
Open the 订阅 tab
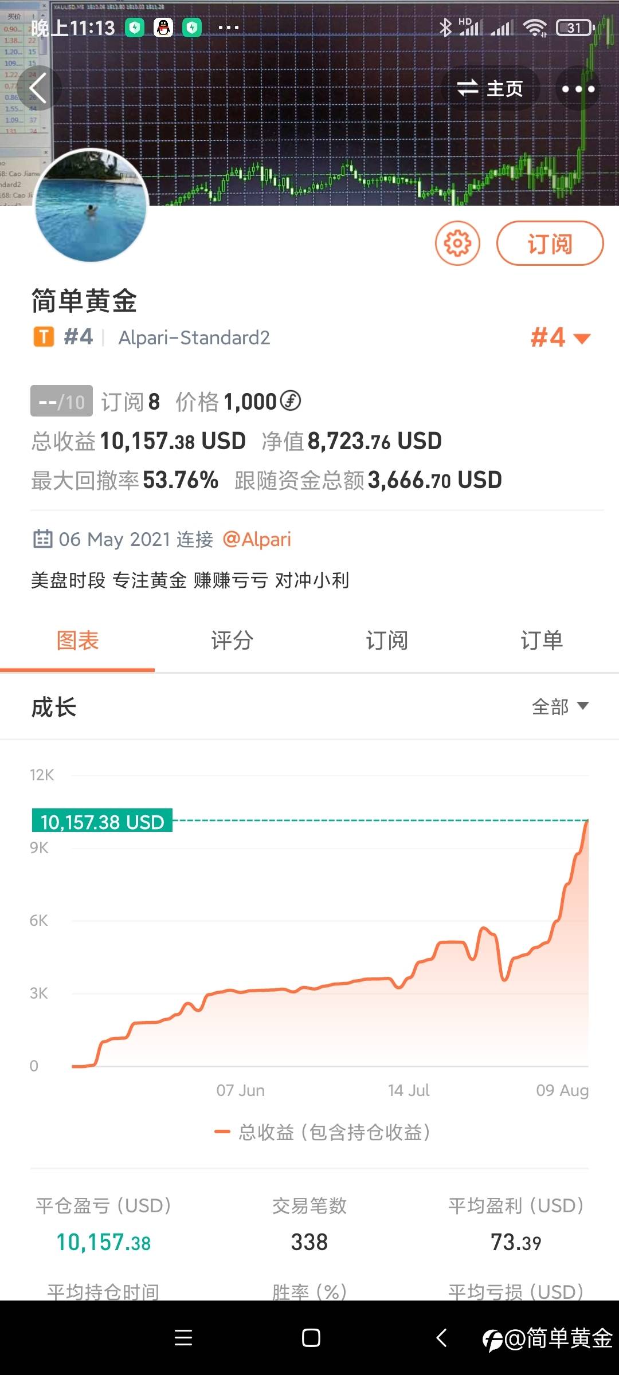point(387,641)
